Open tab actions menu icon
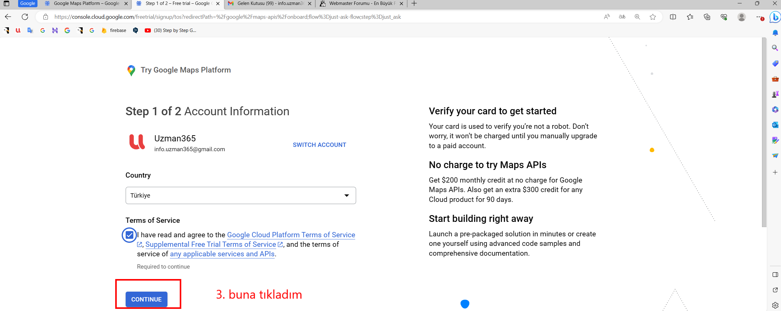The image size is (781, 311). pyautogui.click(x=6, y=3)
